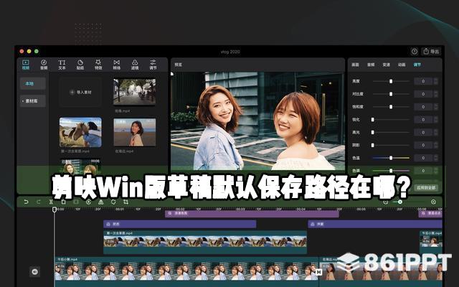Select the horse video thumbnail
The height and width of the screenshot is (287, 459).
80,132
